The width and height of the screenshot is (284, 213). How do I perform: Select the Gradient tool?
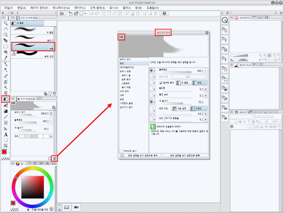click(x=5, y=111)
